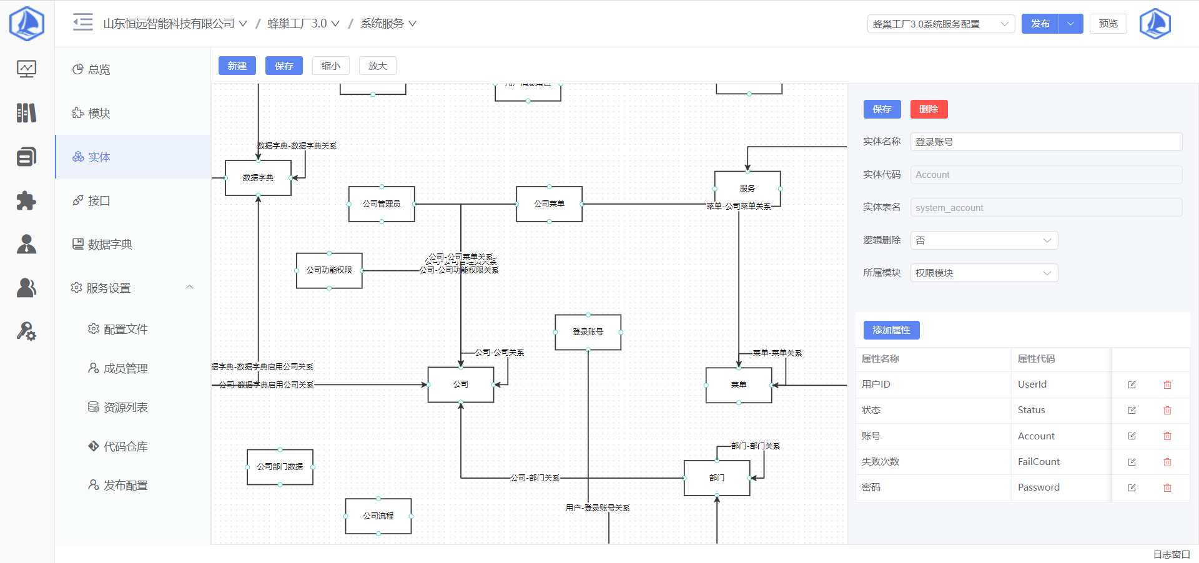The width and height of the screenshot is (1199, 563).
Task: Open the 蜂巢工厂3.0 breadcrumb dropdown
Action: tap(303, 24)
